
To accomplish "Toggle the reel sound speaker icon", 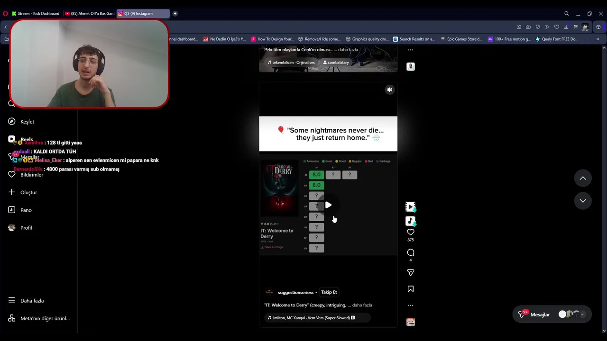I will 389,90.
